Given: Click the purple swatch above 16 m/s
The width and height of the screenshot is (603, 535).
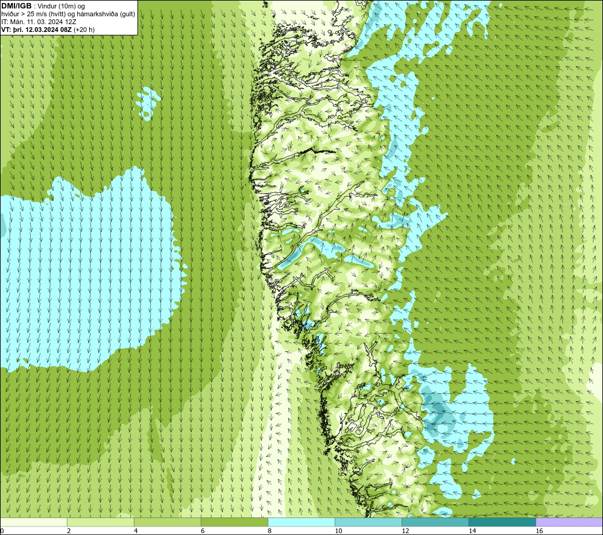Looking at the screenshot, I should coord(569,522).
